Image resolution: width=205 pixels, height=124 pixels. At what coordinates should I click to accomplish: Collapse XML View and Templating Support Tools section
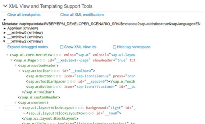(5, 6)
